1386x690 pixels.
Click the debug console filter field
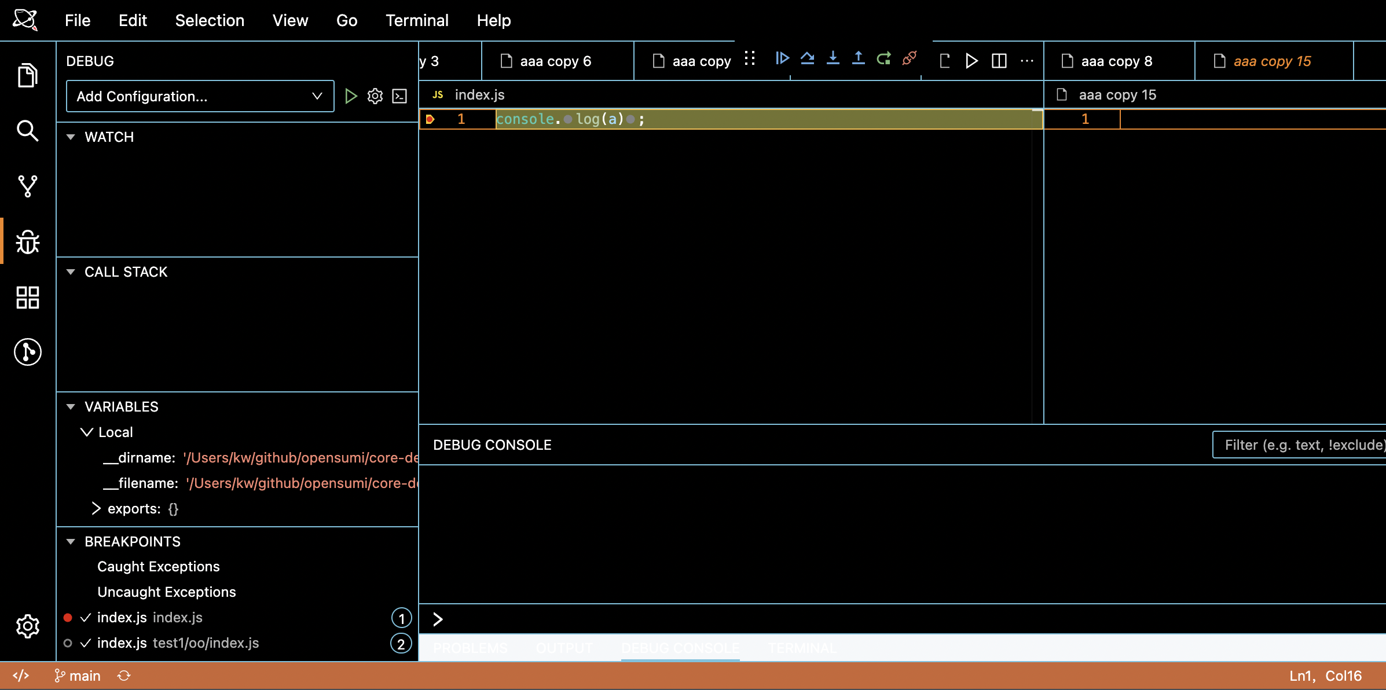(x=1299, y=445)
